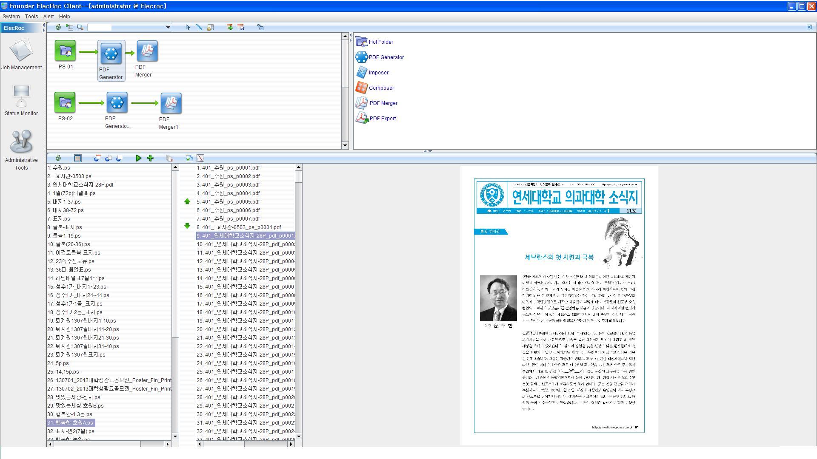
Task: Toggle the list view icon in job toolbar
Action: pyautogui.click(x=77, y=158)
